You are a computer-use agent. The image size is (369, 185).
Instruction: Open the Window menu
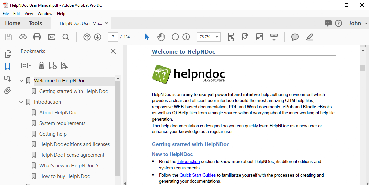(45, 14)
